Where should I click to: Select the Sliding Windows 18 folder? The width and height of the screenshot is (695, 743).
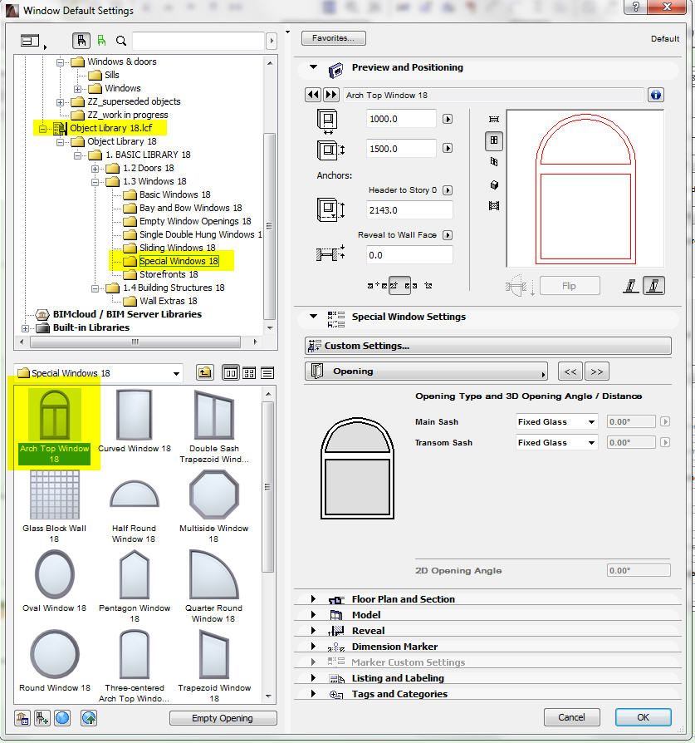click(x=177, y=248)
